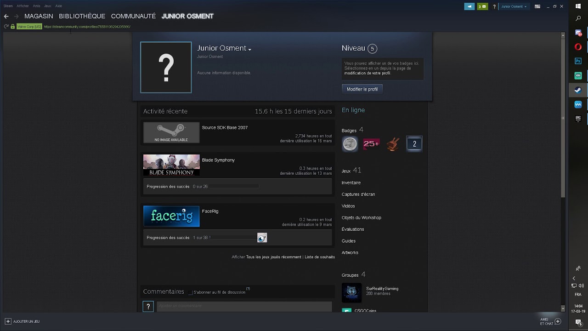Click the announcements megaphone icon
588x331 pixels.
point(469,6)
